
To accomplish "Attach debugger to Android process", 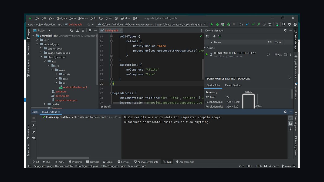I will click(x=229, y=24).
